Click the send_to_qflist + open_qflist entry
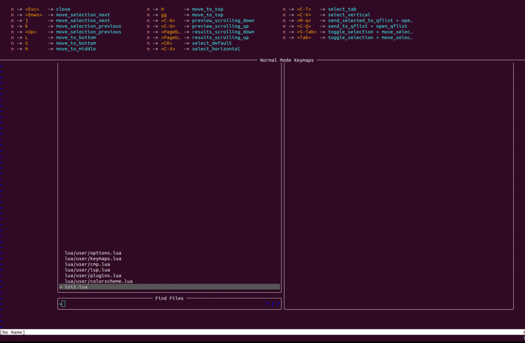Screen dimensions: 525x343 point(367,26)
